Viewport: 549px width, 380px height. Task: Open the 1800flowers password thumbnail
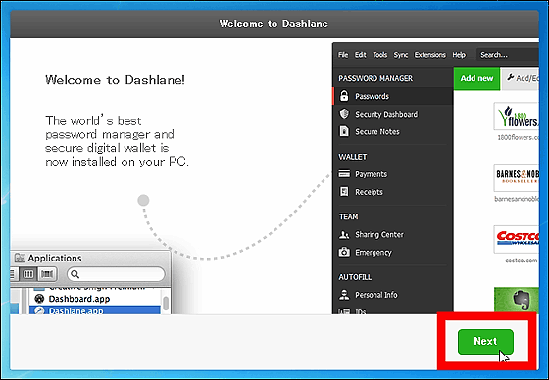click(516, 117)
